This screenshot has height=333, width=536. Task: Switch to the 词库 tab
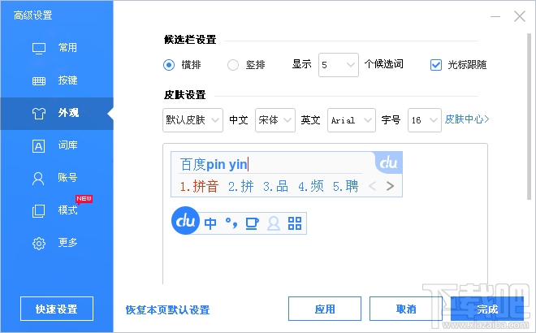pyautogui.click(x=57, y=146)
